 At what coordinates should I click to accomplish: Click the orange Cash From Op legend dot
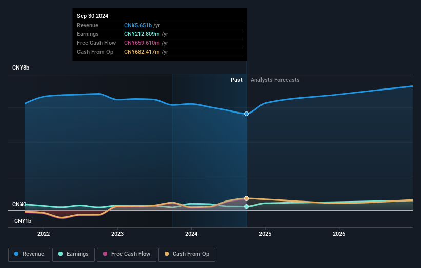[167, 254]
